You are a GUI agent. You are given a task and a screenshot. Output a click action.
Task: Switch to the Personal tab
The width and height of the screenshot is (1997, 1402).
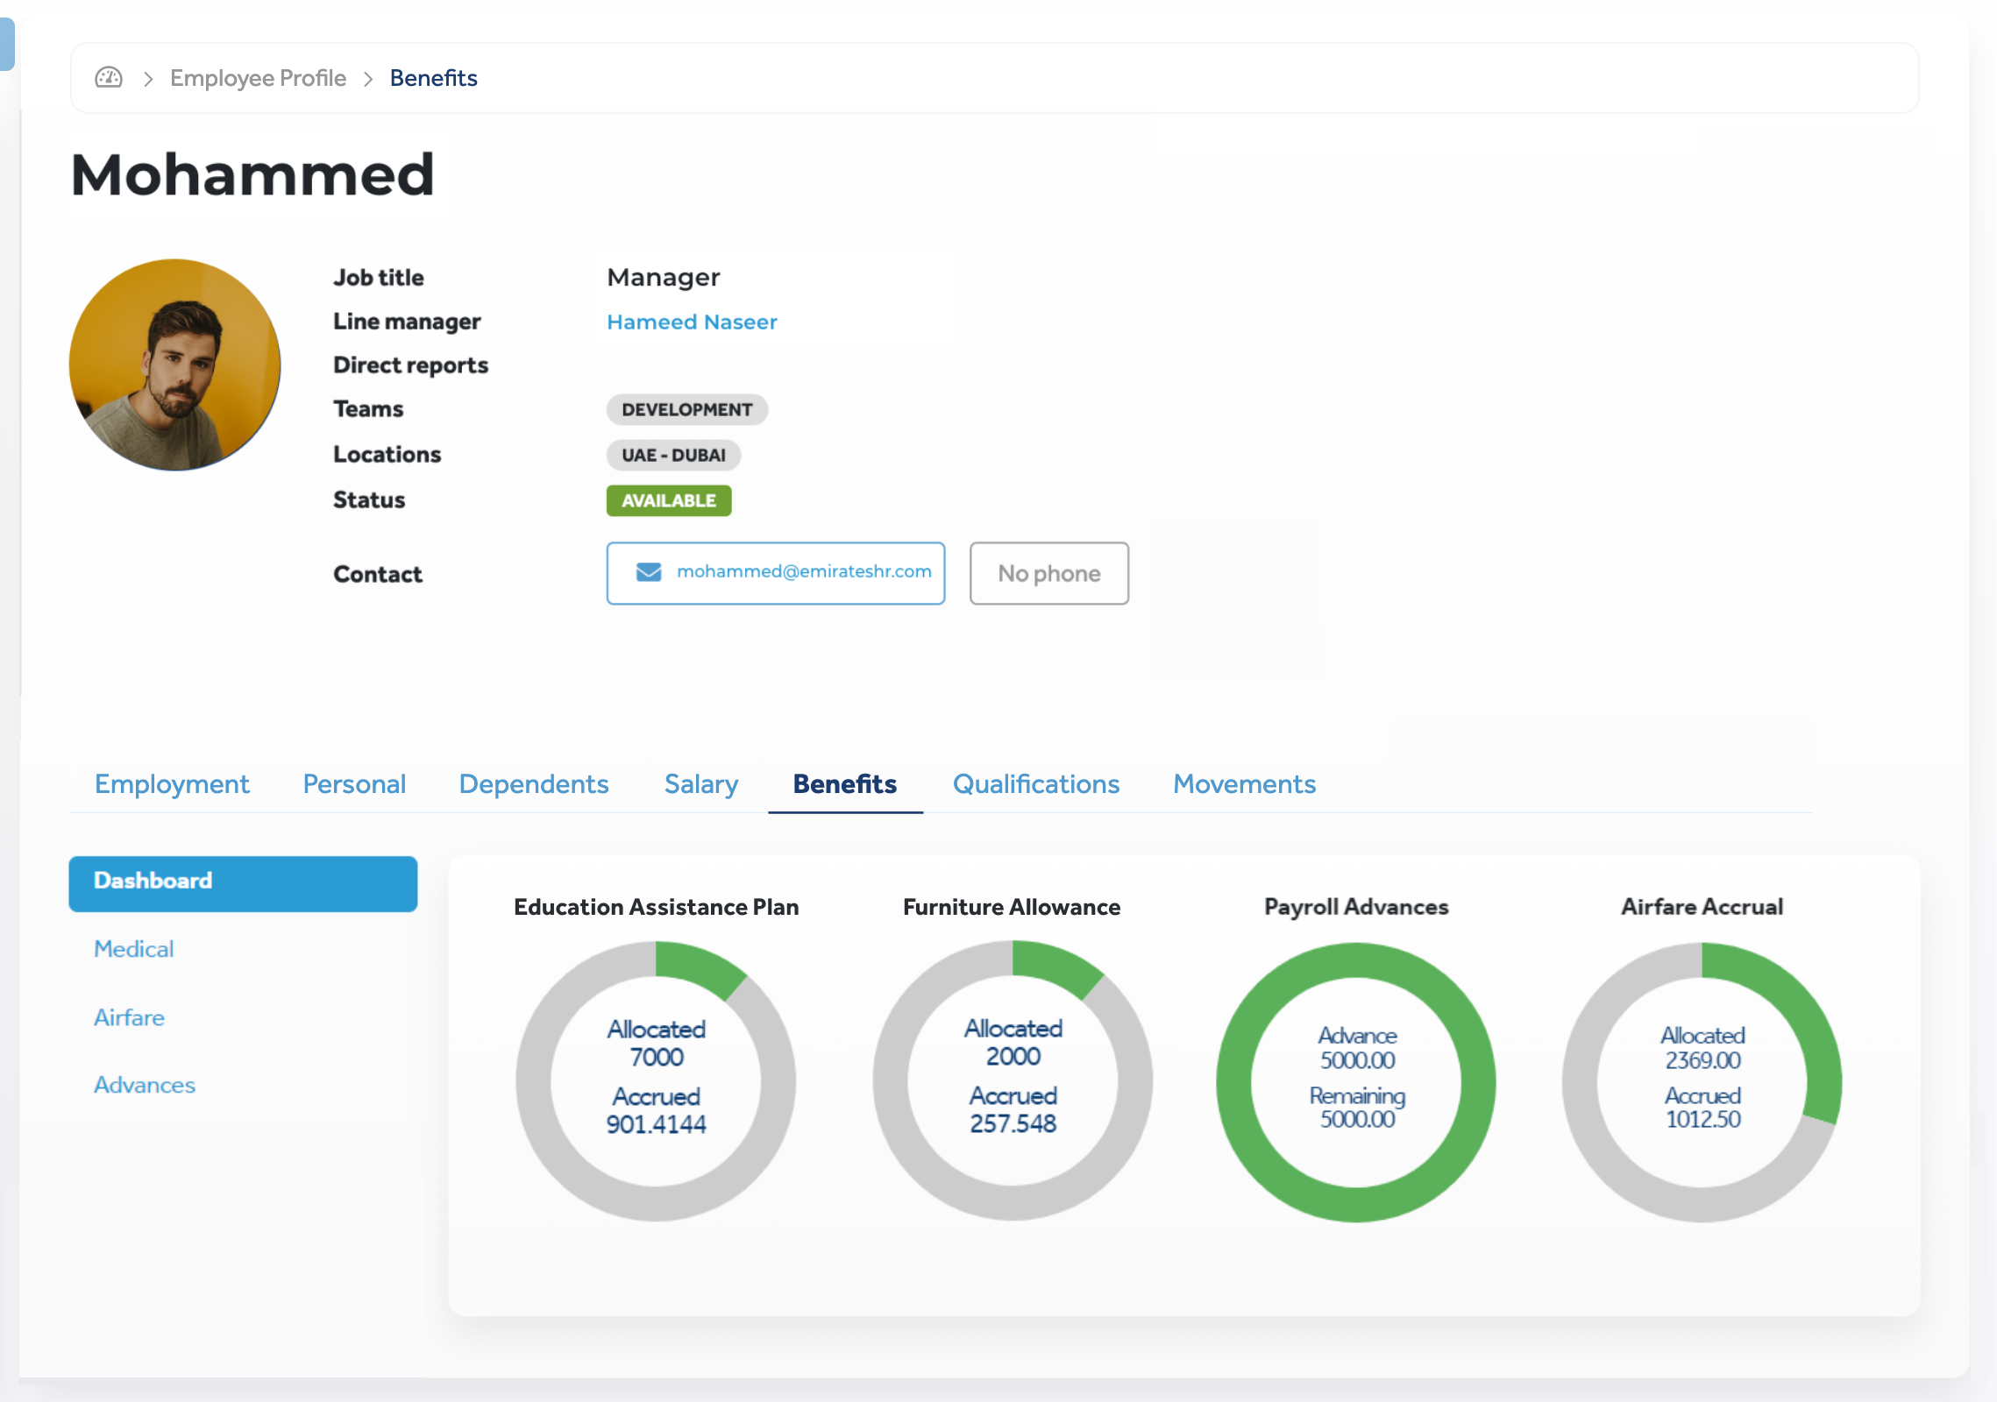354,783
